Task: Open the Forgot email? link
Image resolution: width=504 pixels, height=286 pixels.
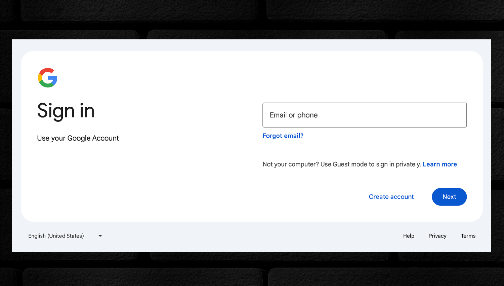Action: (283, 136)
